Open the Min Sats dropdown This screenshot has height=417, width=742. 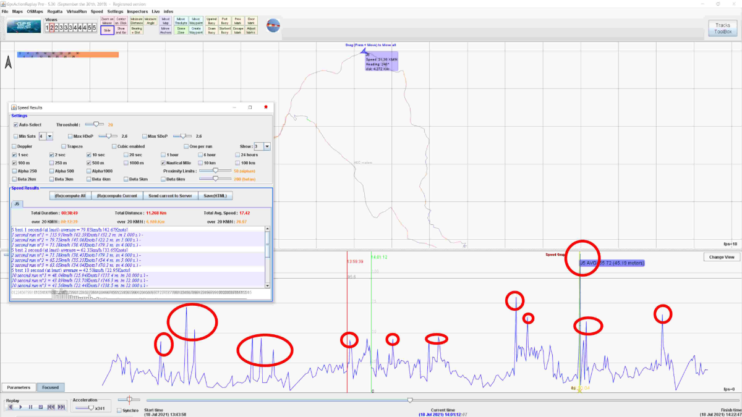coord(50,136)
